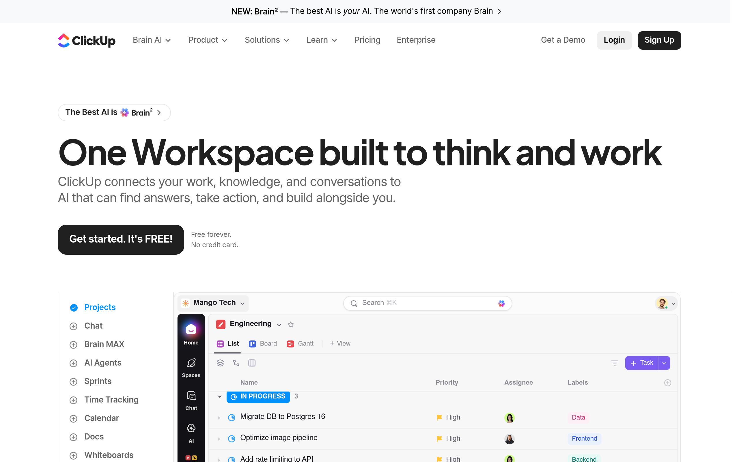Expand the Solutions nav dropdown
This screenshot has width=739, height=462.
(x=267, y=40)
